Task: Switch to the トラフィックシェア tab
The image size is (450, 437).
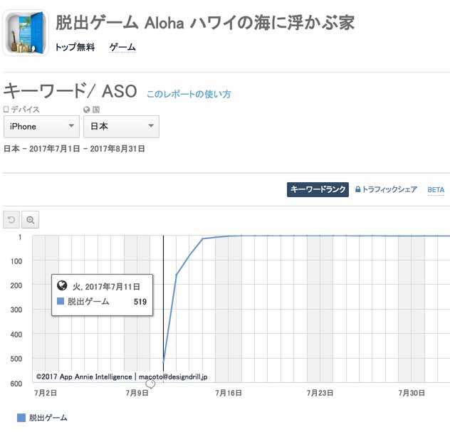Action: (x=389, y=189)
